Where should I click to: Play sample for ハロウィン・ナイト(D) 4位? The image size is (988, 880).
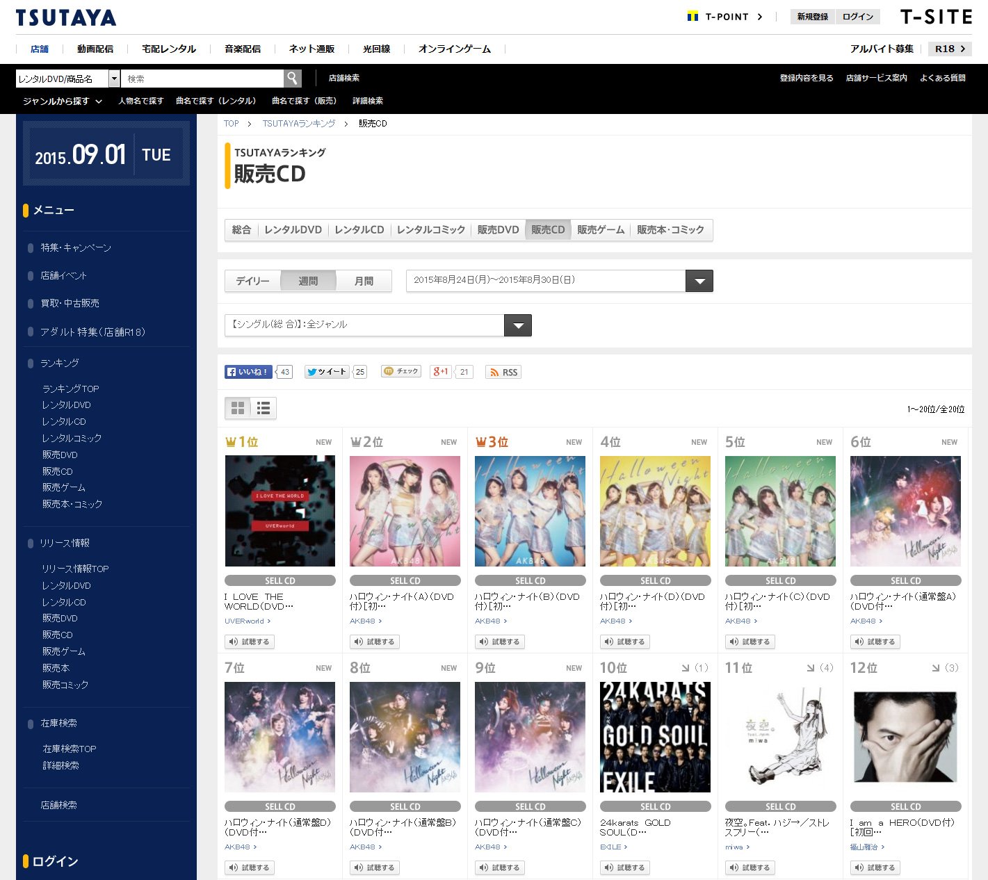625,642
